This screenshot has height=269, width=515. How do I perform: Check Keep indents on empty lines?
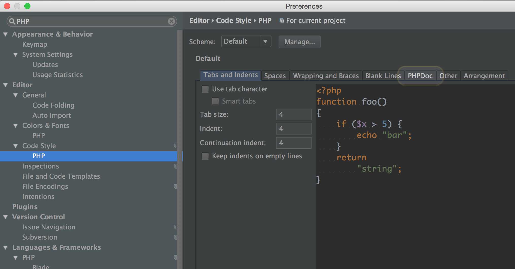click(205, 156)
